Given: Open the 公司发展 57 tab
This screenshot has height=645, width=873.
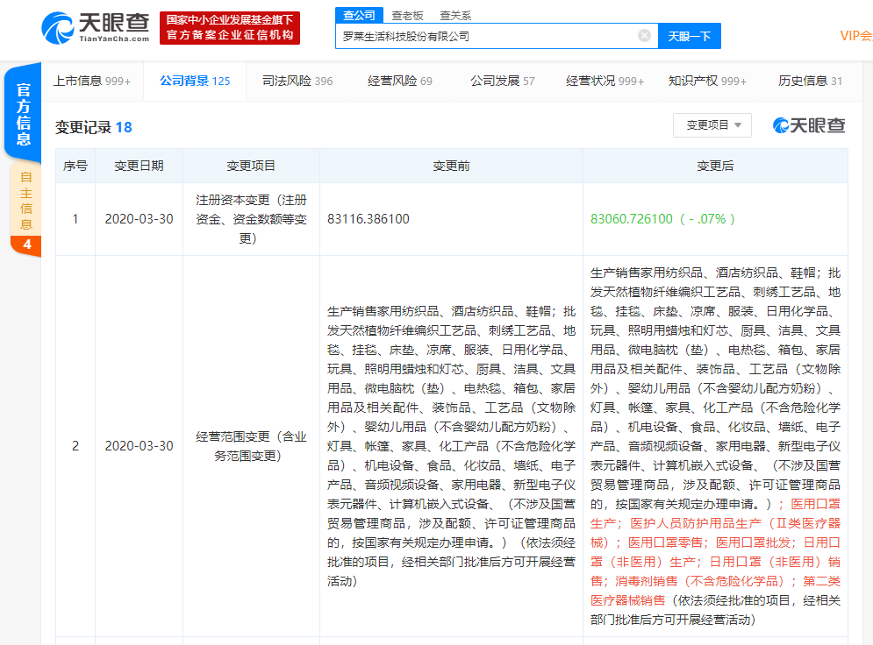Looking at the screenshot, I should tap(502, 82).
